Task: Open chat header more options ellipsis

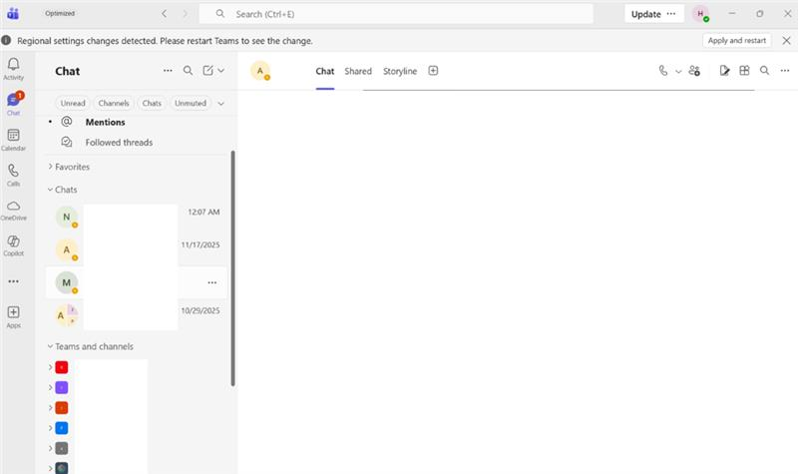Action: point(785,71)
